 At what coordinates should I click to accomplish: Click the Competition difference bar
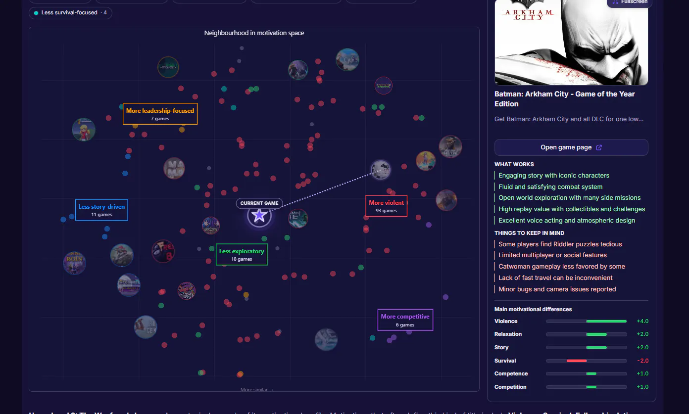point(586,387)
